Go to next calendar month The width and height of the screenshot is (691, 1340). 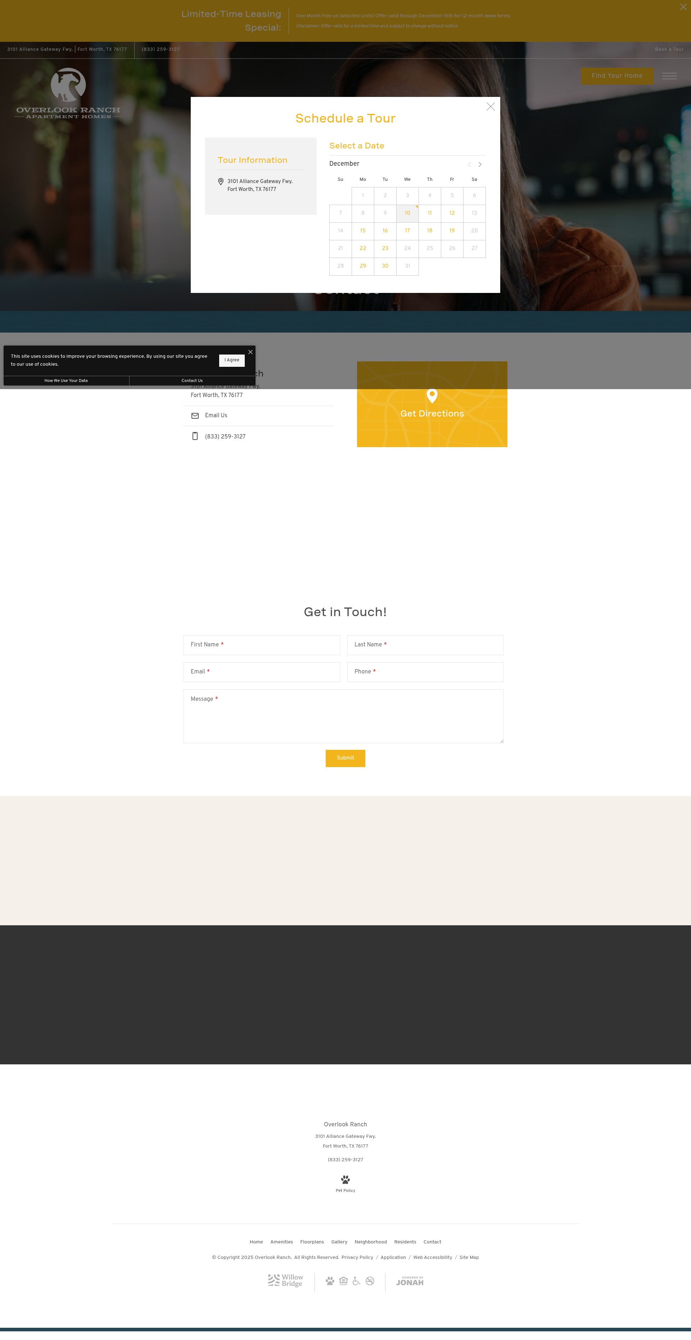pos(480,164)
